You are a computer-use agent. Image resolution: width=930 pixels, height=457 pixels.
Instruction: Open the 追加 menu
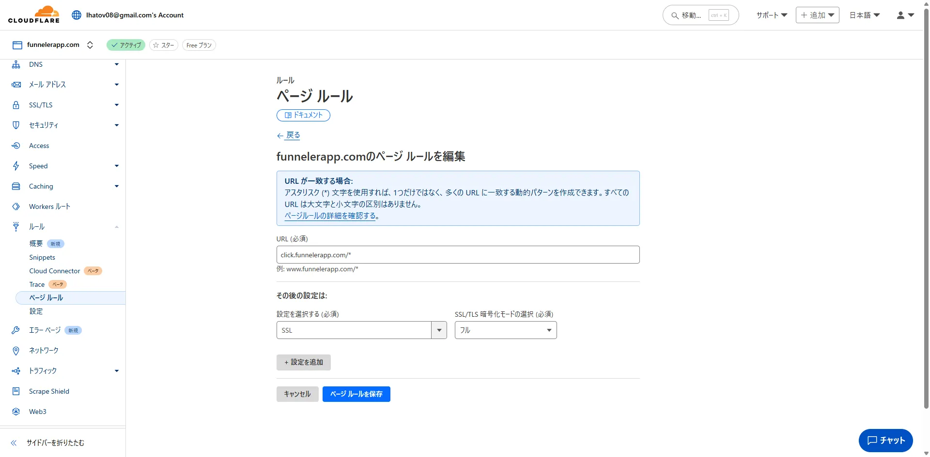coord(818,15)
